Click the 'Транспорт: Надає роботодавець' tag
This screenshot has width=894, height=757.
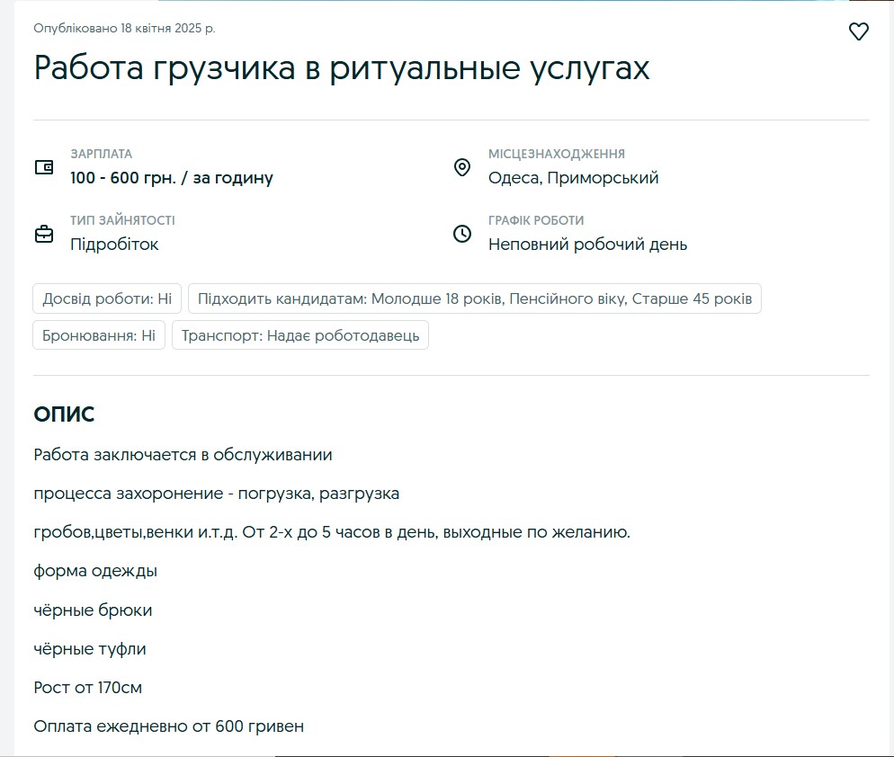click(x=300, y=336)
